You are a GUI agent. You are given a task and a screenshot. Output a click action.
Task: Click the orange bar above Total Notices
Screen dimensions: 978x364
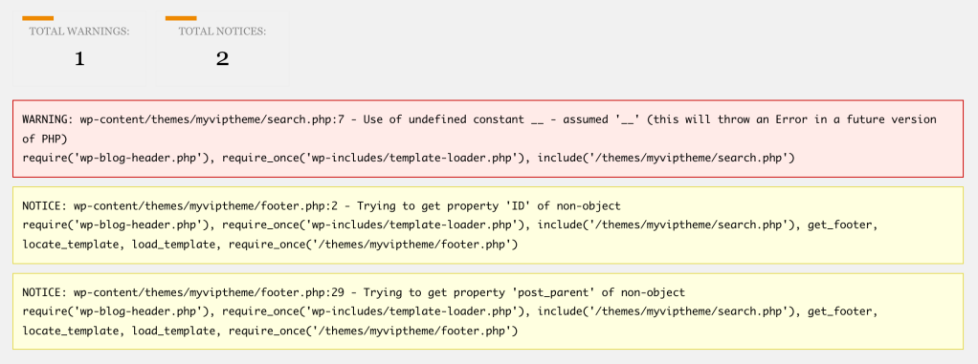click(181, 18)
